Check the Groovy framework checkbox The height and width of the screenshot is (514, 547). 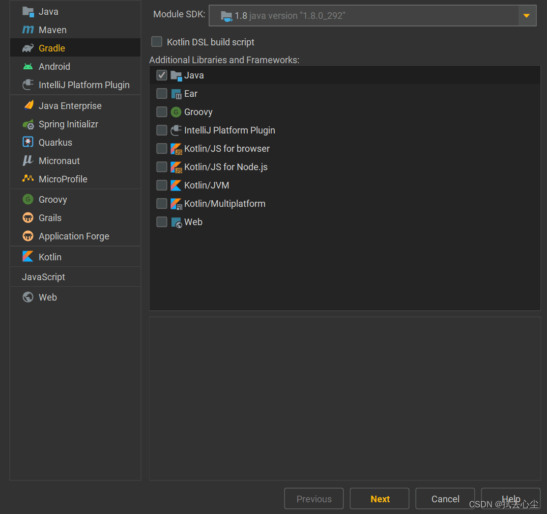click(162, 112)
